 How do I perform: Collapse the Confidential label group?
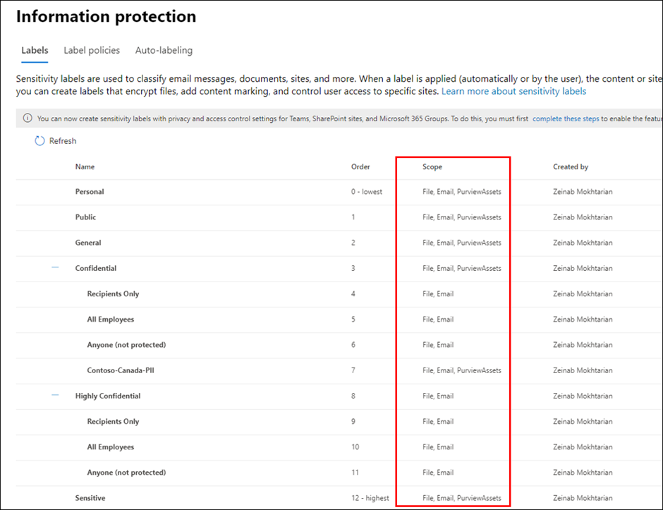pos(55,267)
